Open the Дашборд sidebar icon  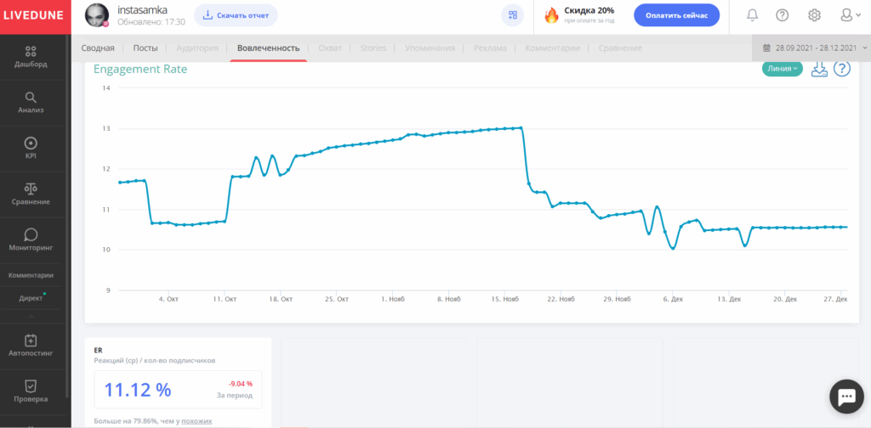click(x=31, y=52)
